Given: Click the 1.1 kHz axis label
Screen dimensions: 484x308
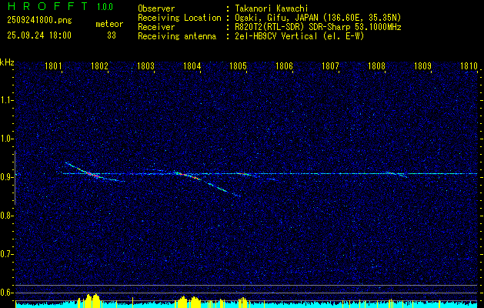Looking at the screenshot, I should (6, 100).
